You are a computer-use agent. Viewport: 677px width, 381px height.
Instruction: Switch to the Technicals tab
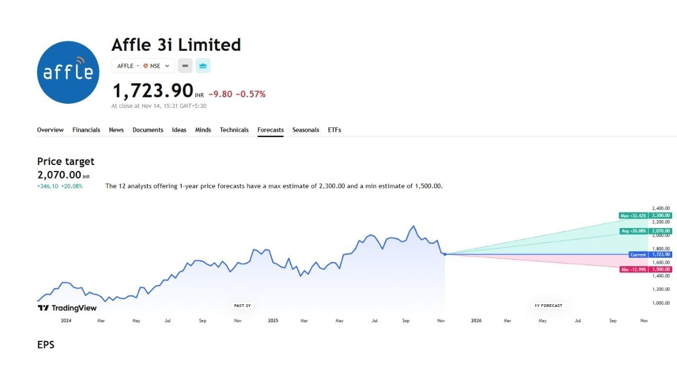click(x=234, y=130)
